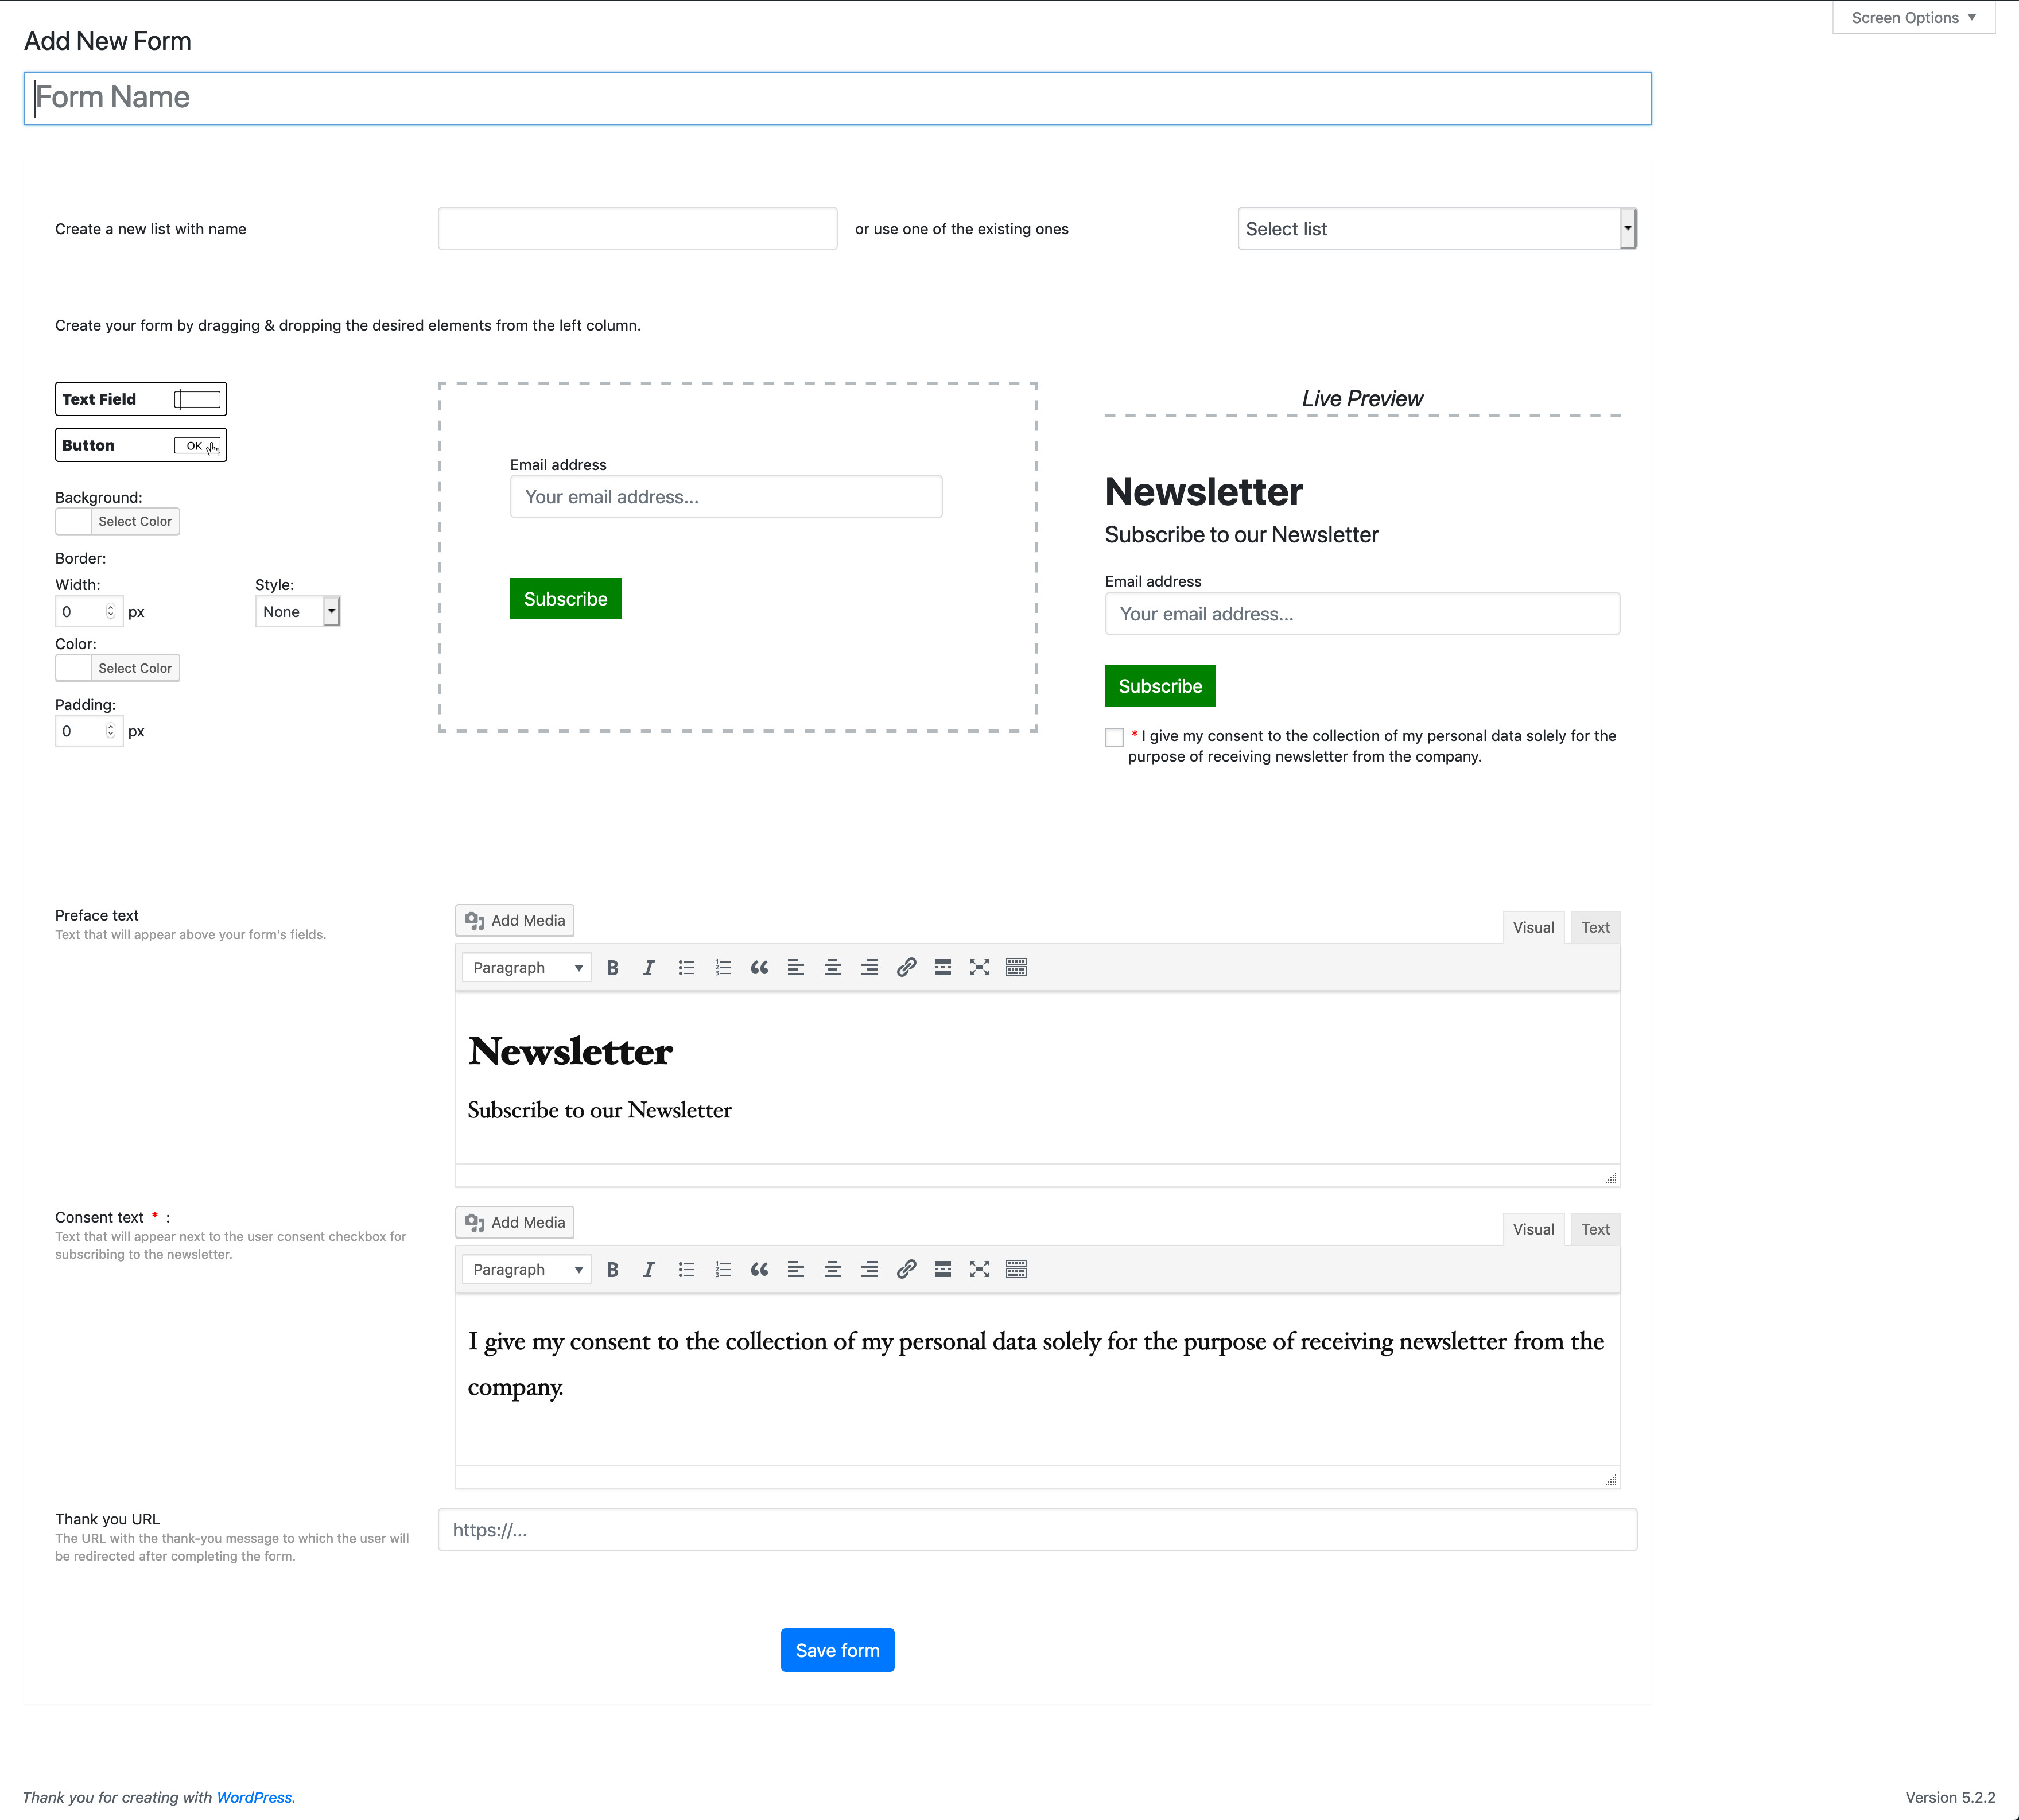The width and height of the screenshot is (2019, 1820).
Task: Align right in Preface text editor
Action: (869, 967)
